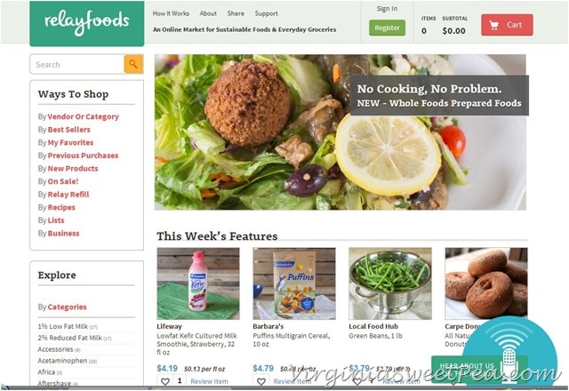Image resolution: width=569 pixels, height=391 pixels.
Task: Select the About menu item
Action: click(x=208, y=13)
